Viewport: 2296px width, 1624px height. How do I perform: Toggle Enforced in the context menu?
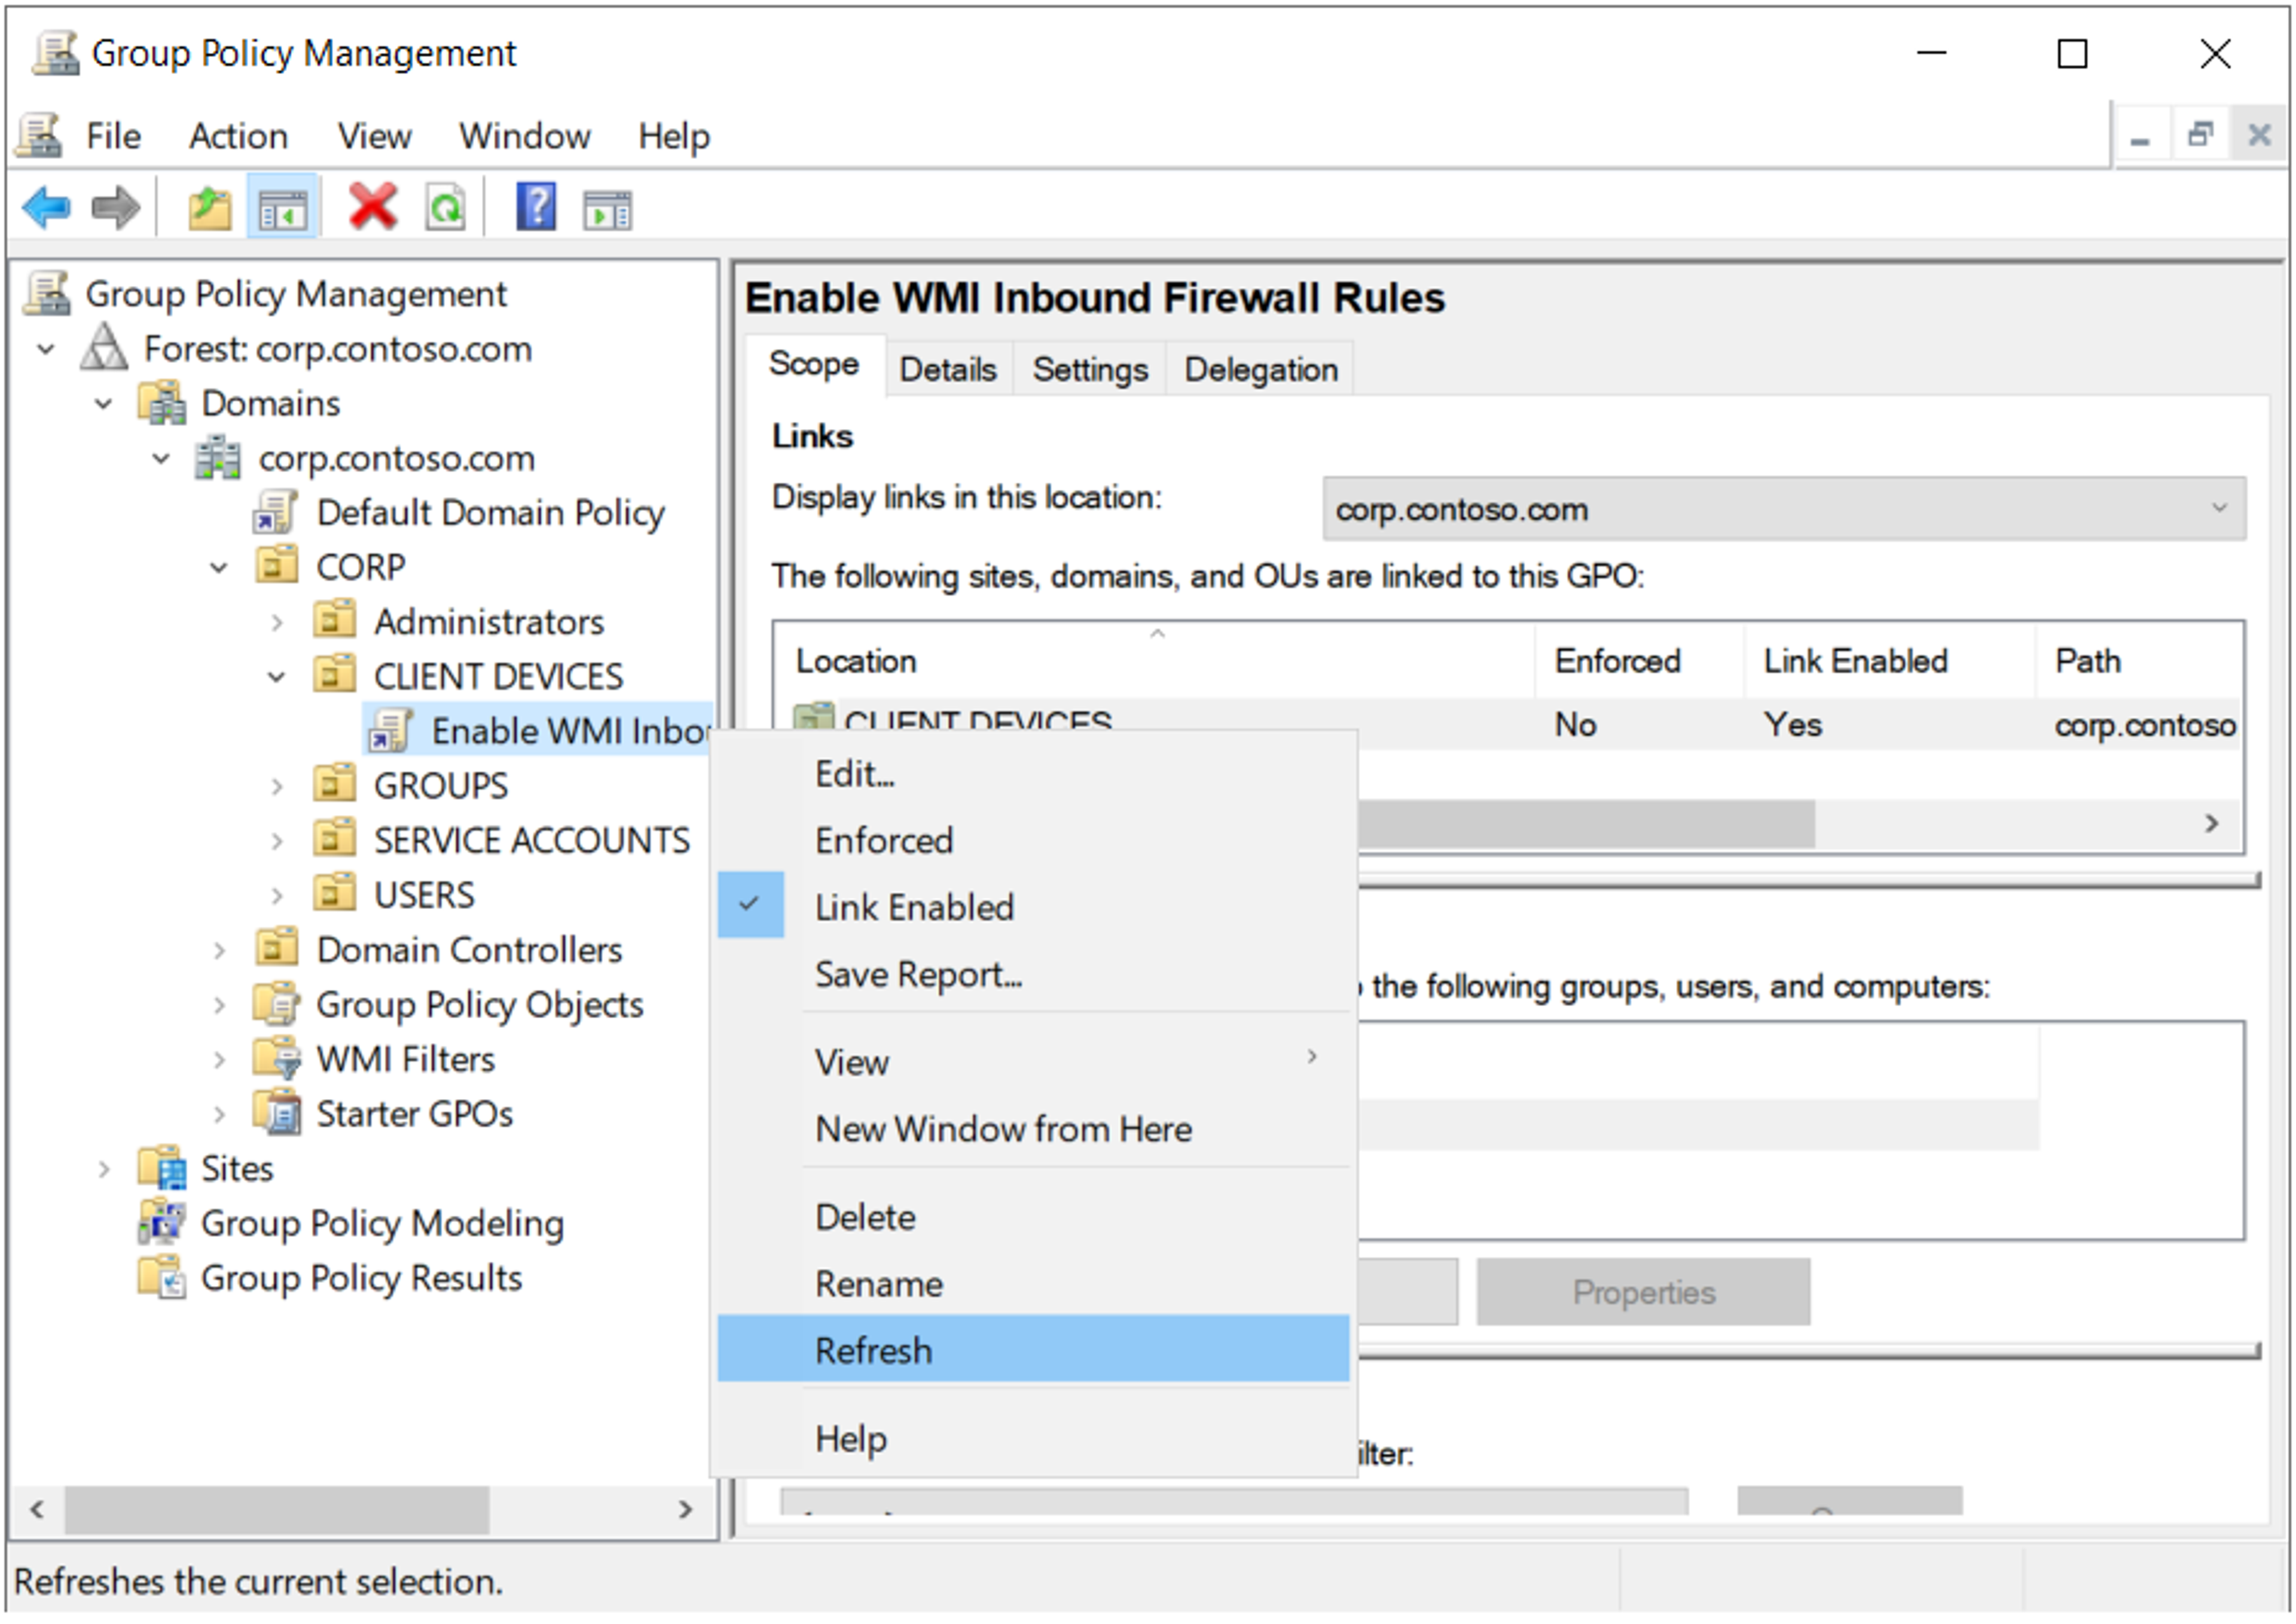coord(1033,840)
